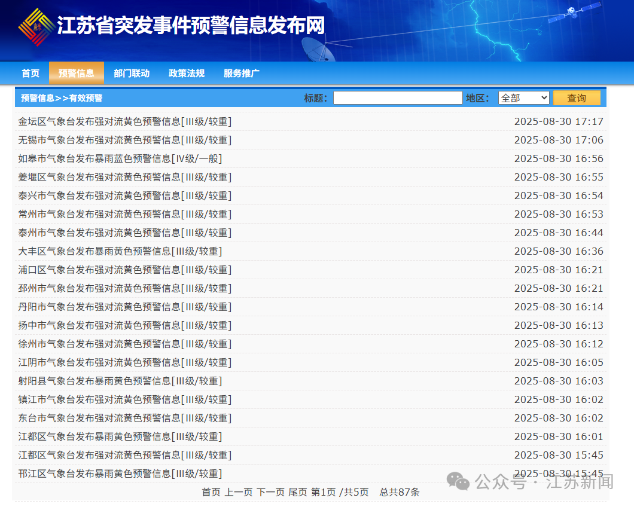Open the 预警信息 tab
This screenshot has width=634, height=507.
coord(77,73)
